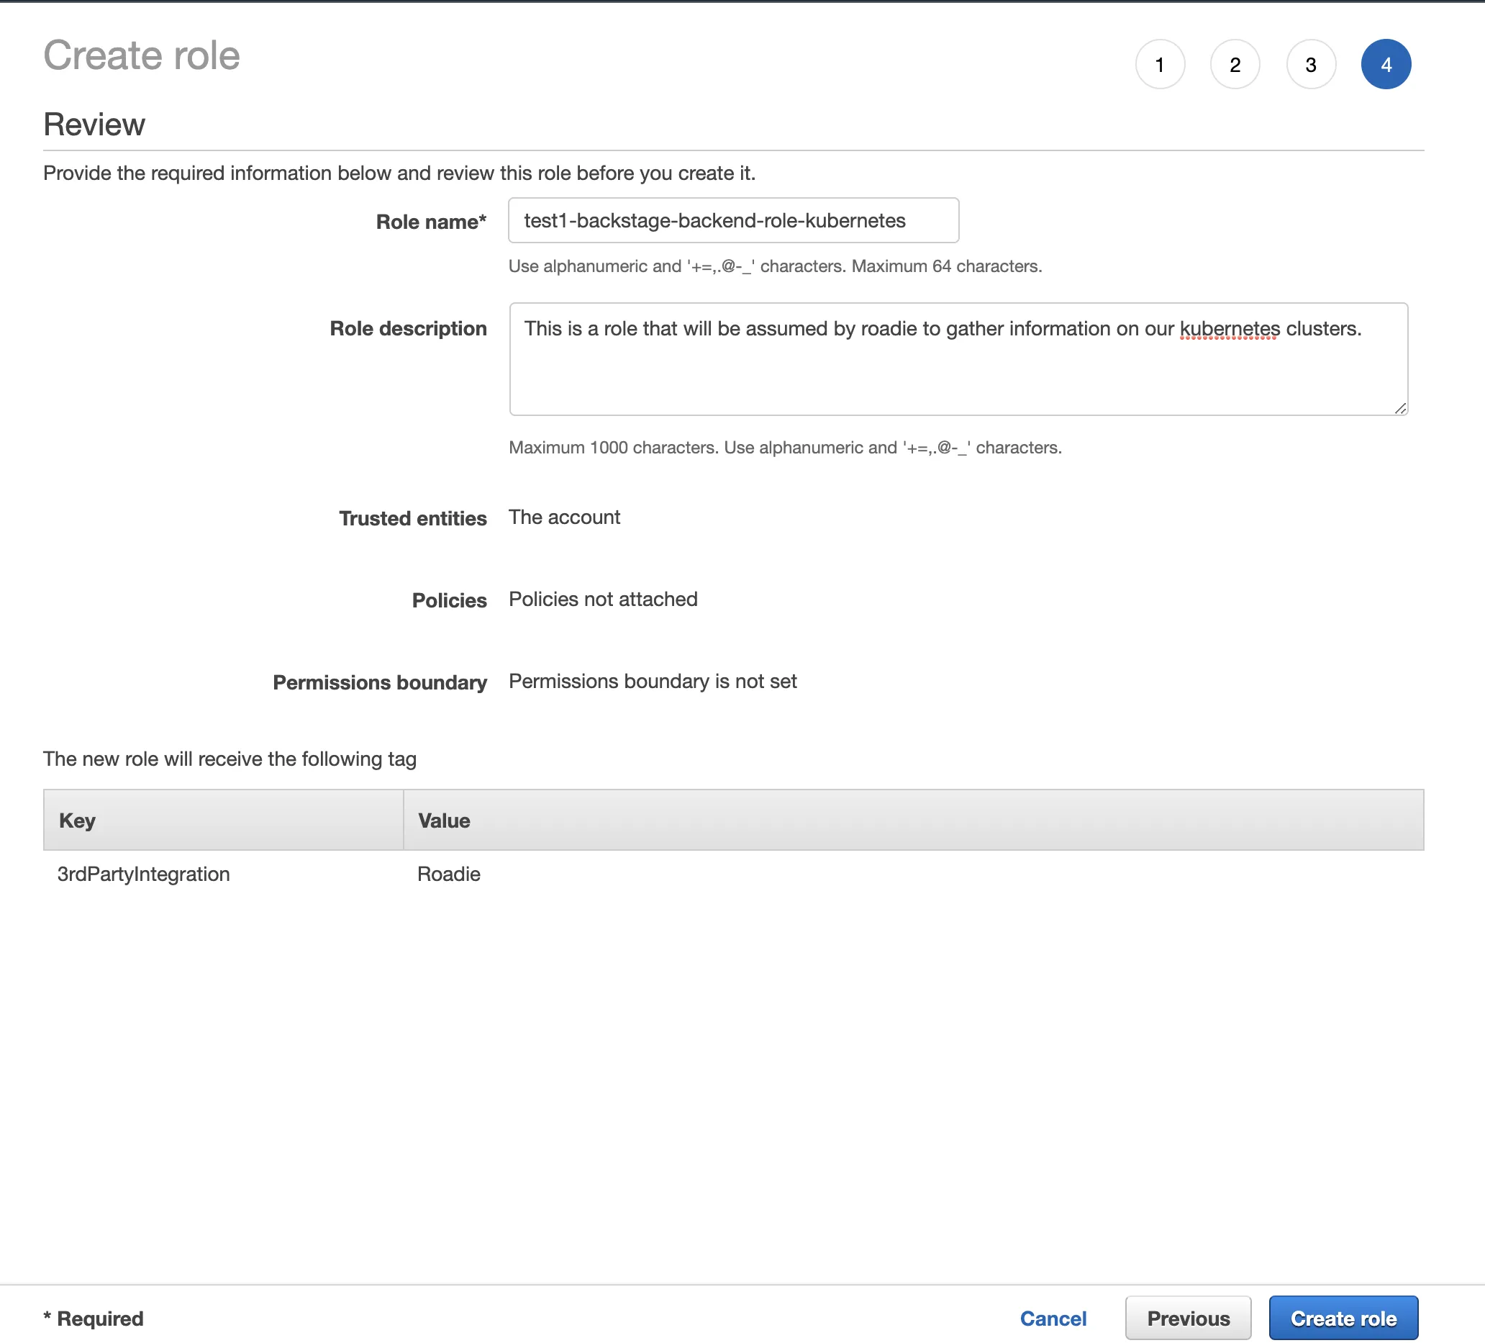Select wizard step 1 circle
This screenshot has width=1485, height=1343.
pyautogui.click(x=1161, y=64)
